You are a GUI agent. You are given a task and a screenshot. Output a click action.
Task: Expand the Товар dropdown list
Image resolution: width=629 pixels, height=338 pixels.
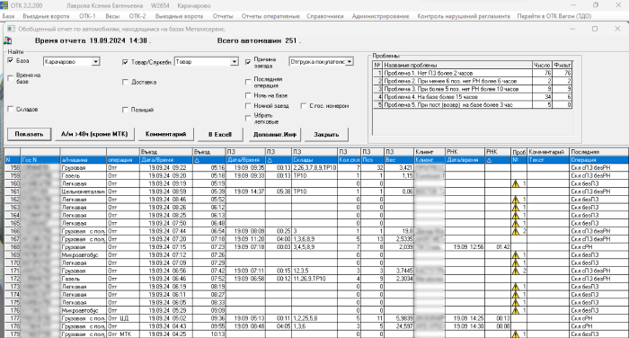click(x=235, y=62)
